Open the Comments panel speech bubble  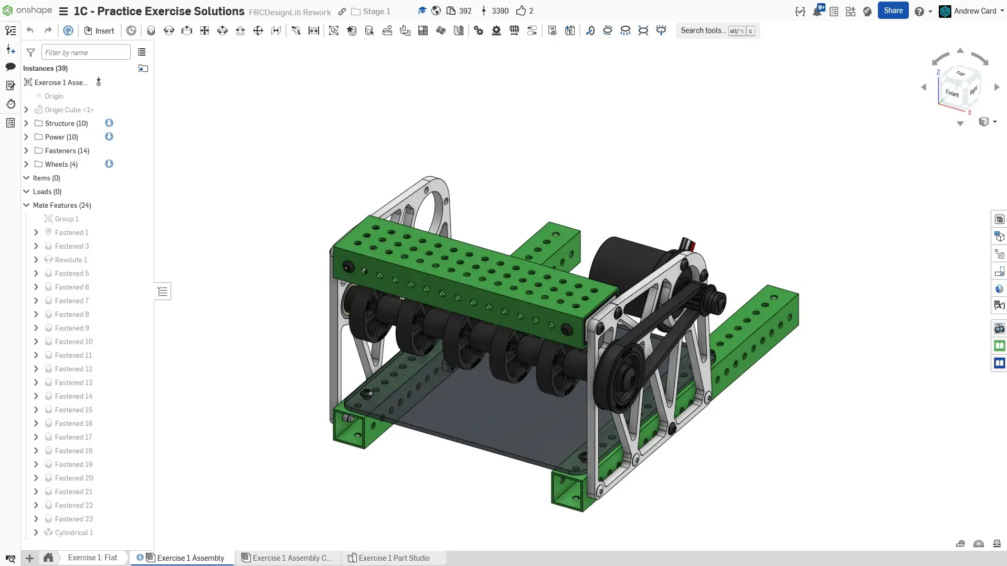(10, 67)
